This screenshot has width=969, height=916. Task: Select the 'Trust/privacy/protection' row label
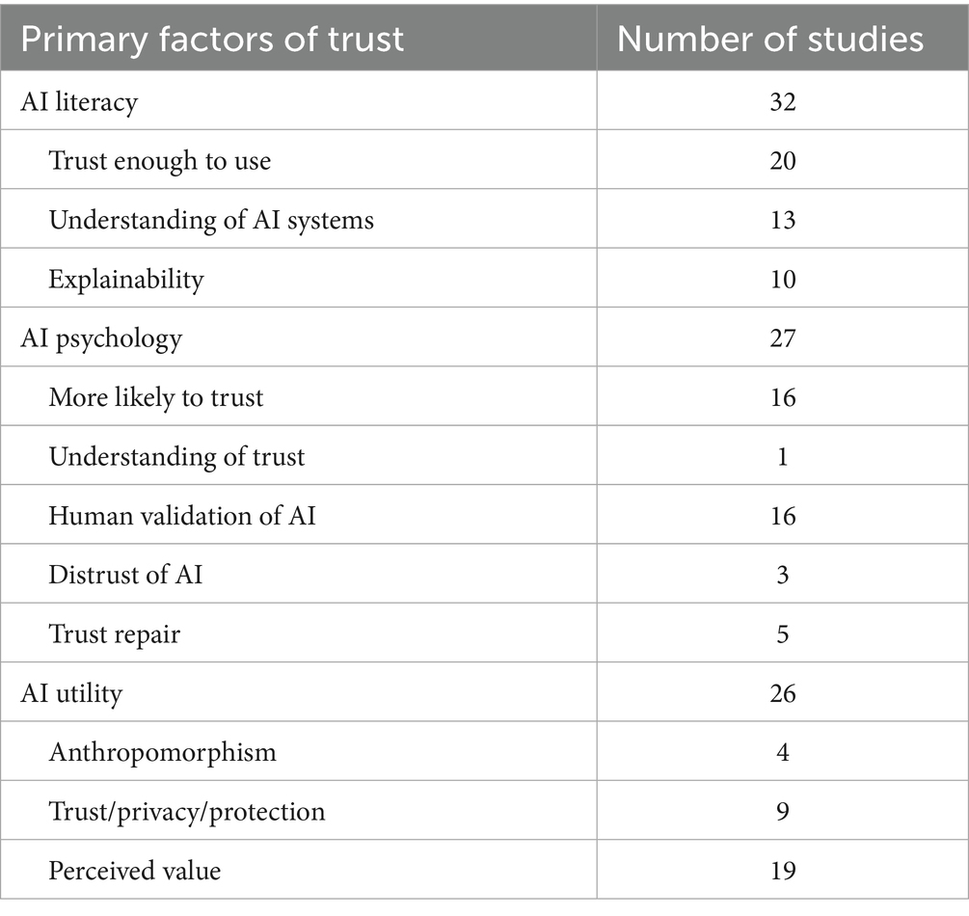pos(187,811)
